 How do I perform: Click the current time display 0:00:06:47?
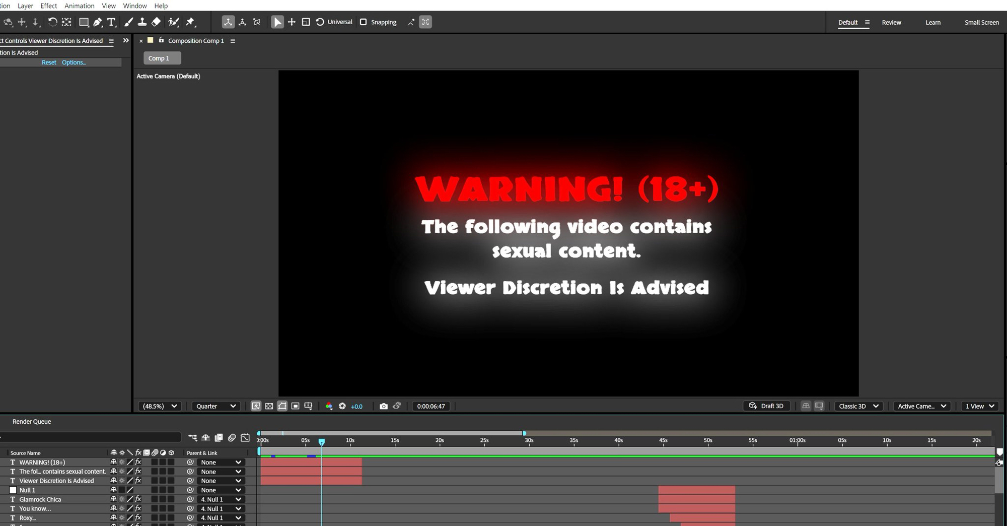click(x=431, y=406)
